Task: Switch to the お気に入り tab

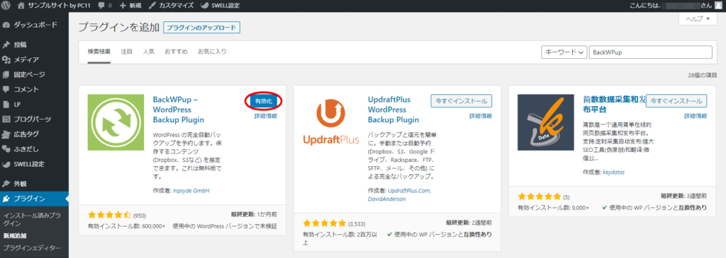Action: [212, 52]
